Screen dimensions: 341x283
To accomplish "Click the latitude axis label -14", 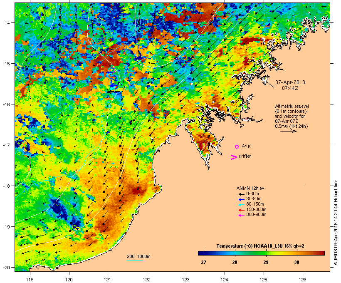I will [6, 22].
